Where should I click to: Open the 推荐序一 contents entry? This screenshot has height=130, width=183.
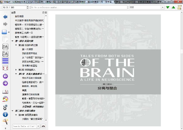tap(29, 25)
